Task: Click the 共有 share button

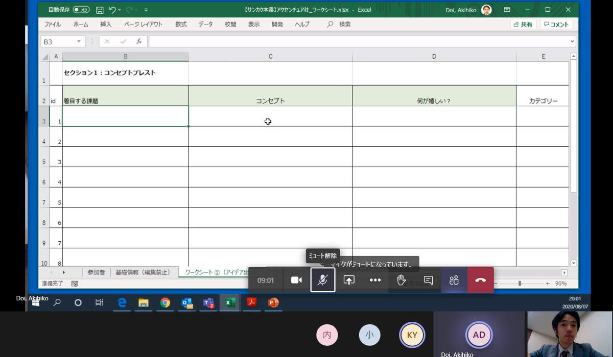Action: [x=523, y=24]
